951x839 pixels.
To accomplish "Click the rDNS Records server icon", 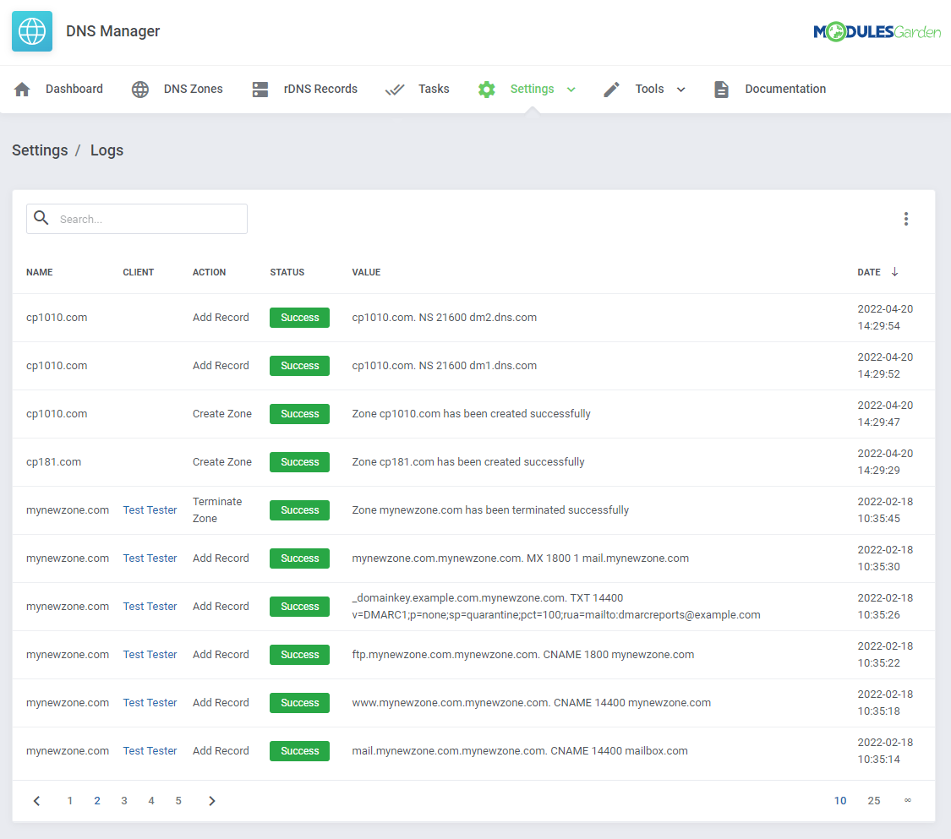I will (260, 89).
